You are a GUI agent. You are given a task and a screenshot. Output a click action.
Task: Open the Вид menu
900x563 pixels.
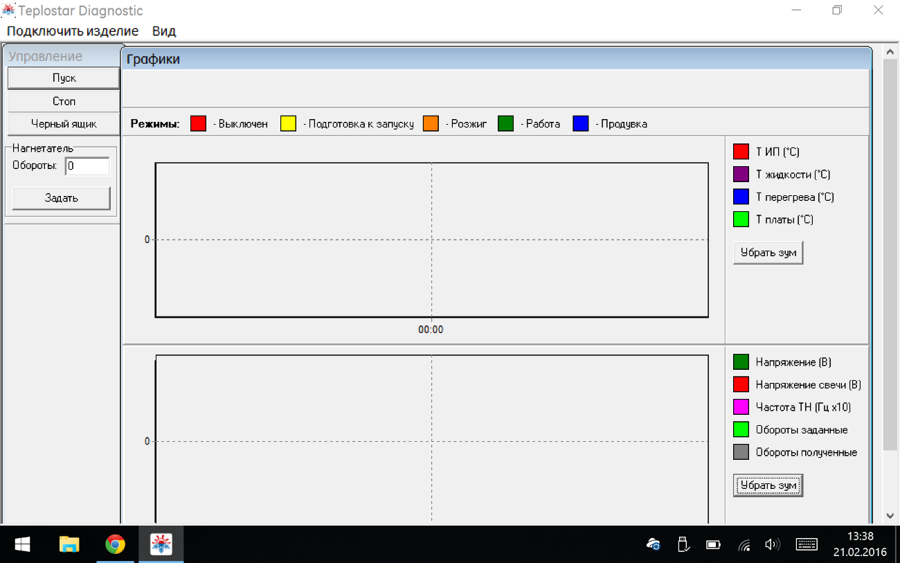point(164,31)
